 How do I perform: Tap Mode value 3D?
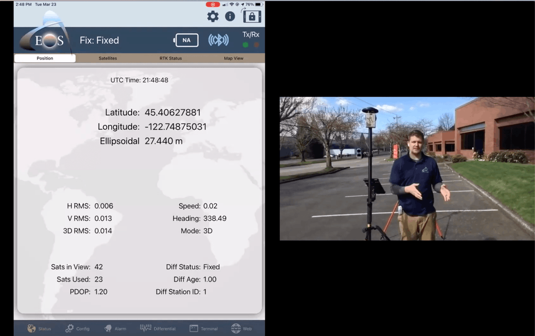[x=208, y=231]
